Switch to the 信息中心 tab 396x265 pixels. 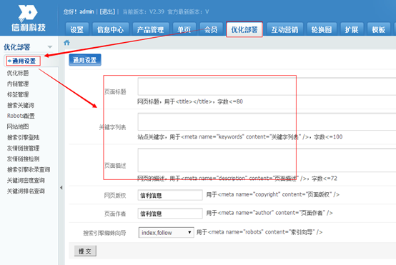pos(111,29)
